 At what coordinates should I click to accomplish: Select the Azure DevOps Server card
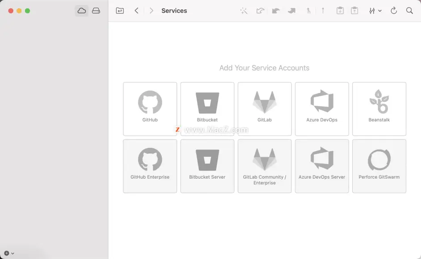tap(322, 166)
